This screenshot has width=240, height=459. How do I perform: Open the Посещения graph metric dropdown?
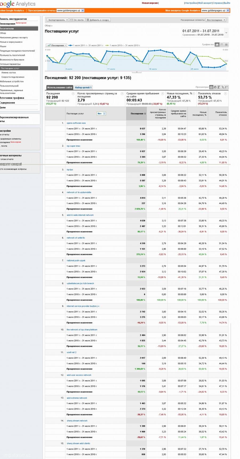click(56, 45)
